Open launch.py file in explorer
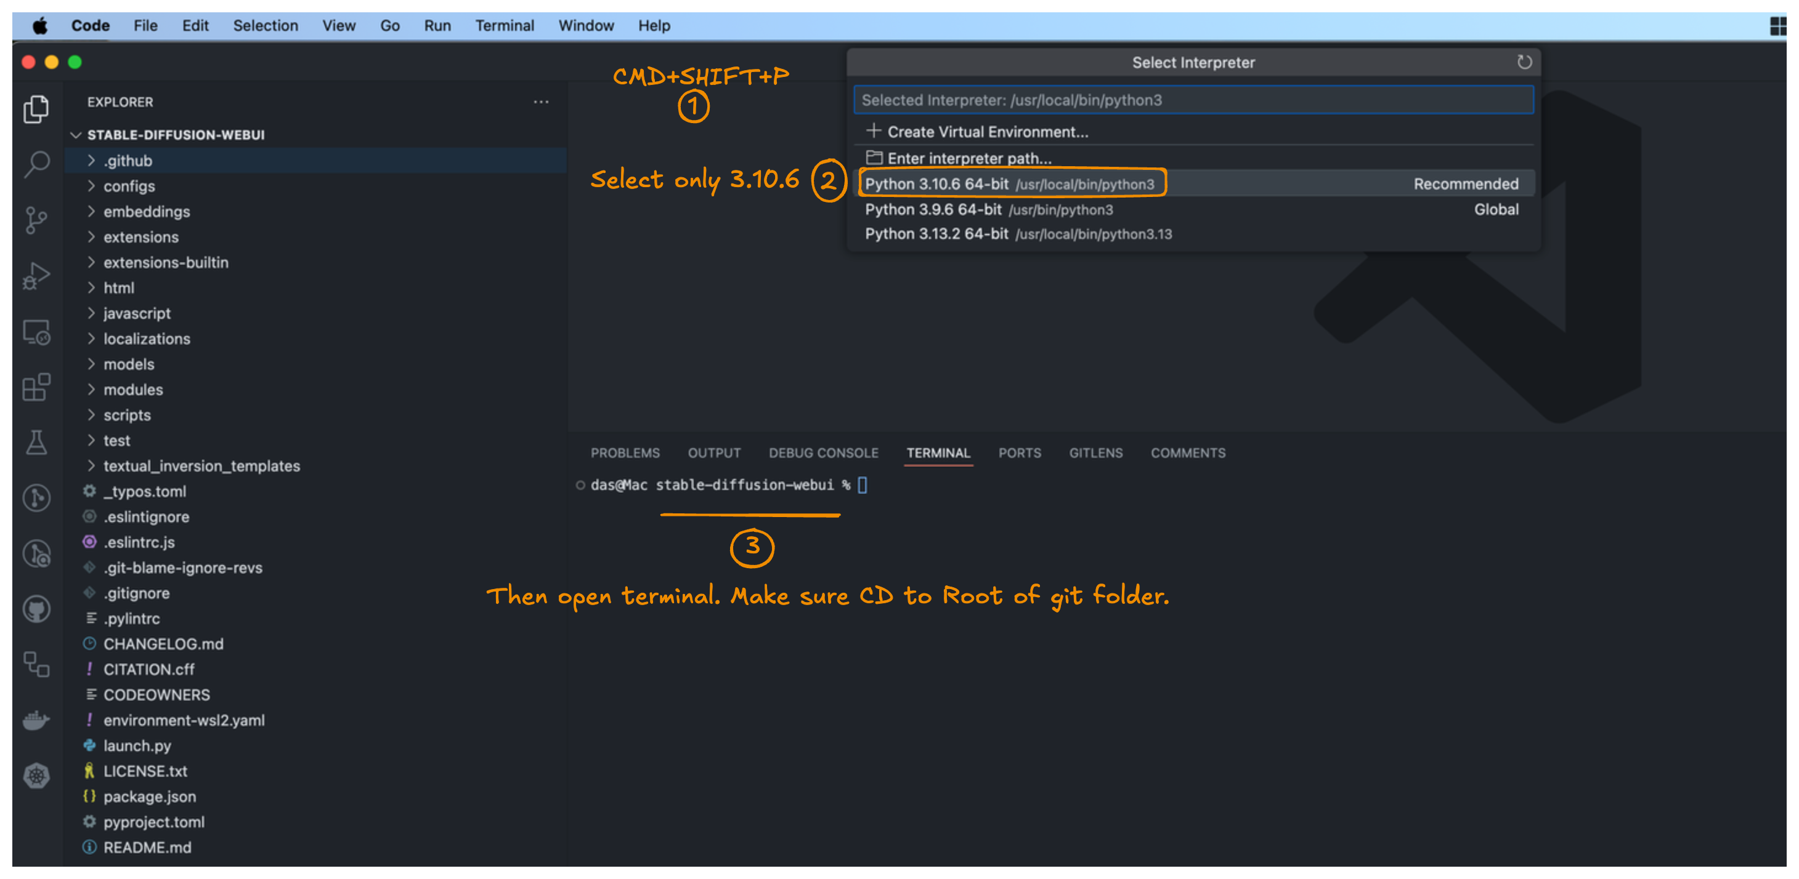Image resolution: width=1799 pixels, height=879 pixels. [x=137, y=746]
